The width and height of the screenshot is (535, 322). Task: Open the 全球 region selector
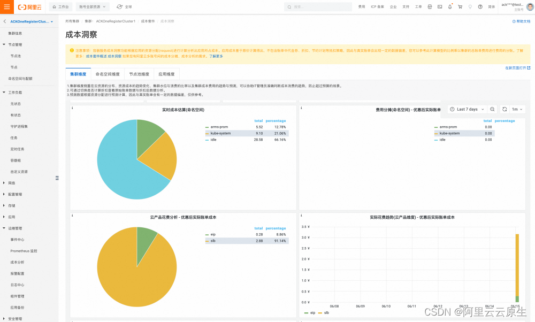coord(125,7)
